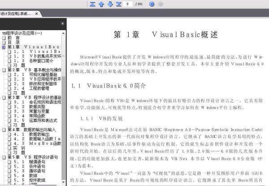Screen dimensions: 269x186
Task: Select the document tab title
Action: [x=15, y=13]
